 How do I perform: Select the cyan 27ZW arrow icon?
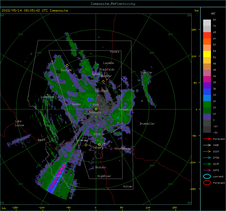click(207, 158)
